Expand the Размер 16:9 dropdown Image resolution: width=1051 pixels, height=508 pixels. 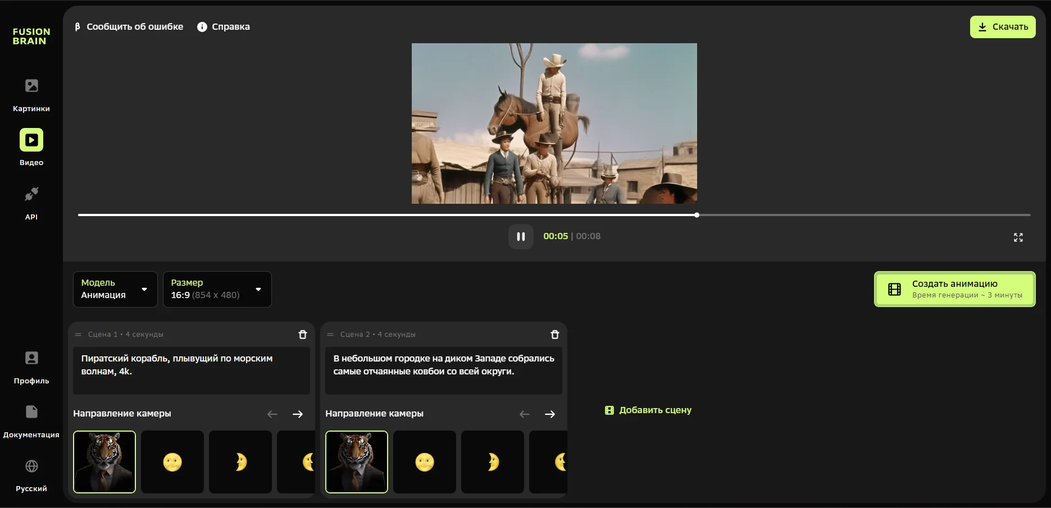point(217,289)
